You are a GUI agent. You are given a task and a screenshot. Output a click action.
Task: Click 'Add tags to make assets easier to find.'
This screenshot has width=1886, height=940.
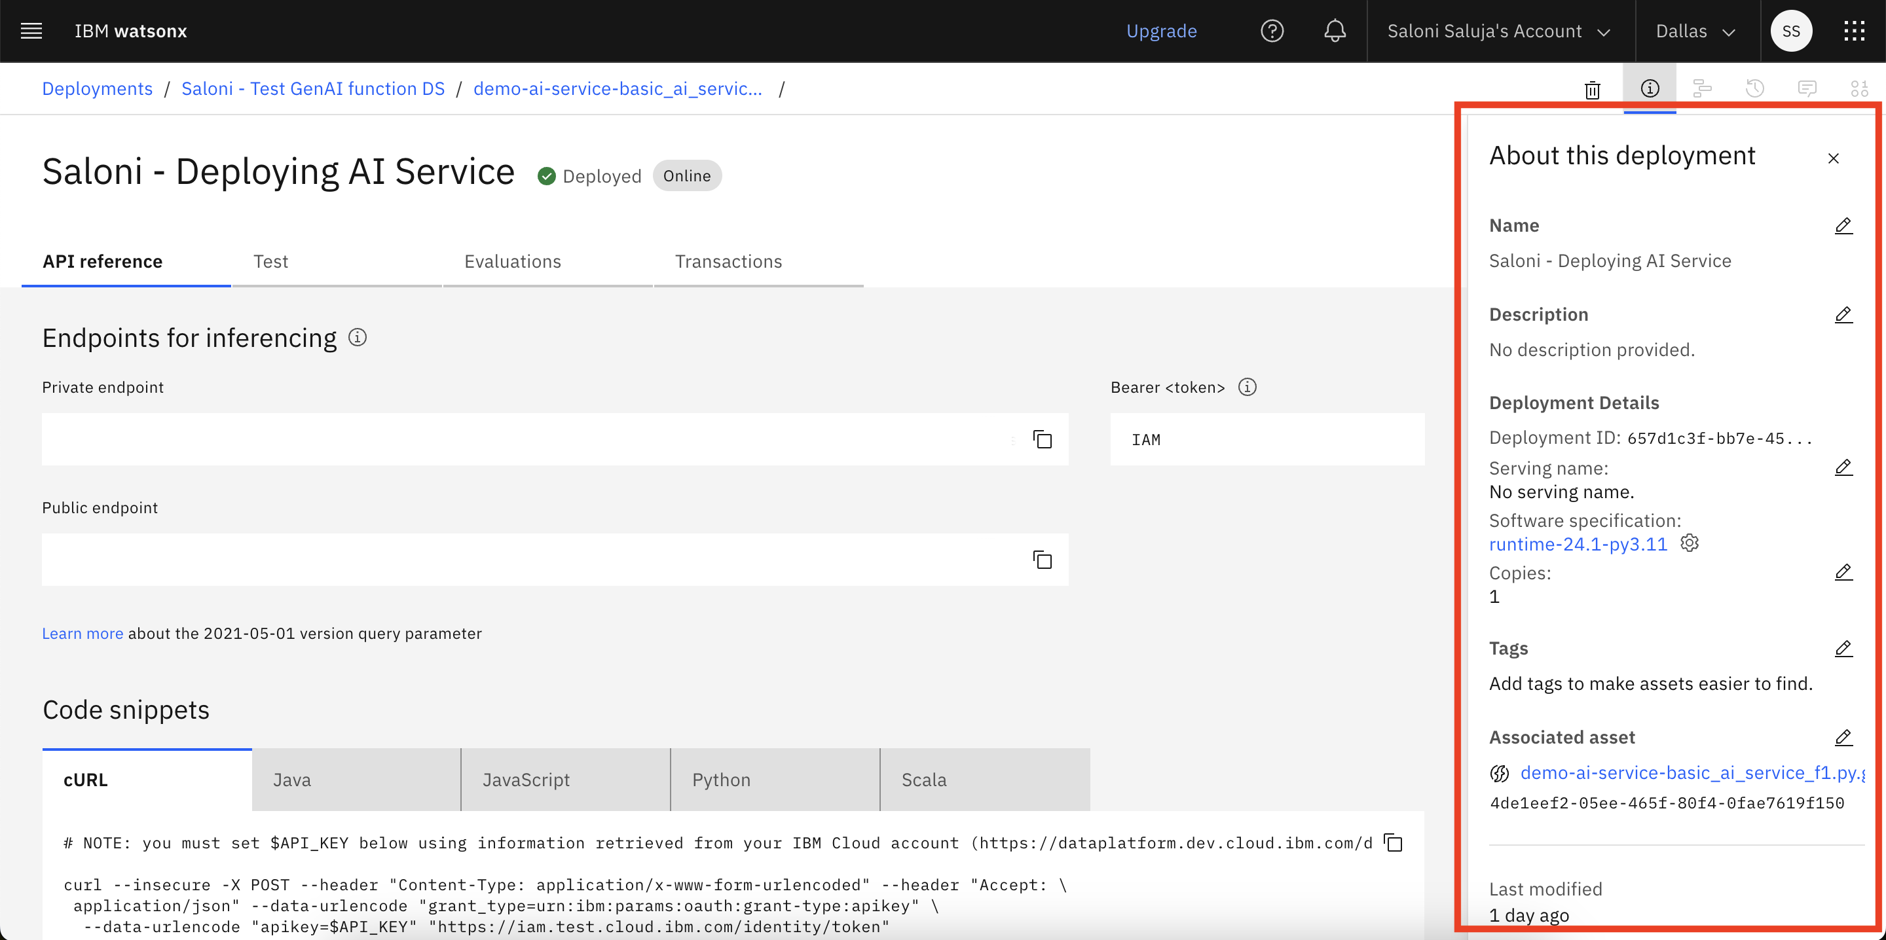pos(1651,684)
